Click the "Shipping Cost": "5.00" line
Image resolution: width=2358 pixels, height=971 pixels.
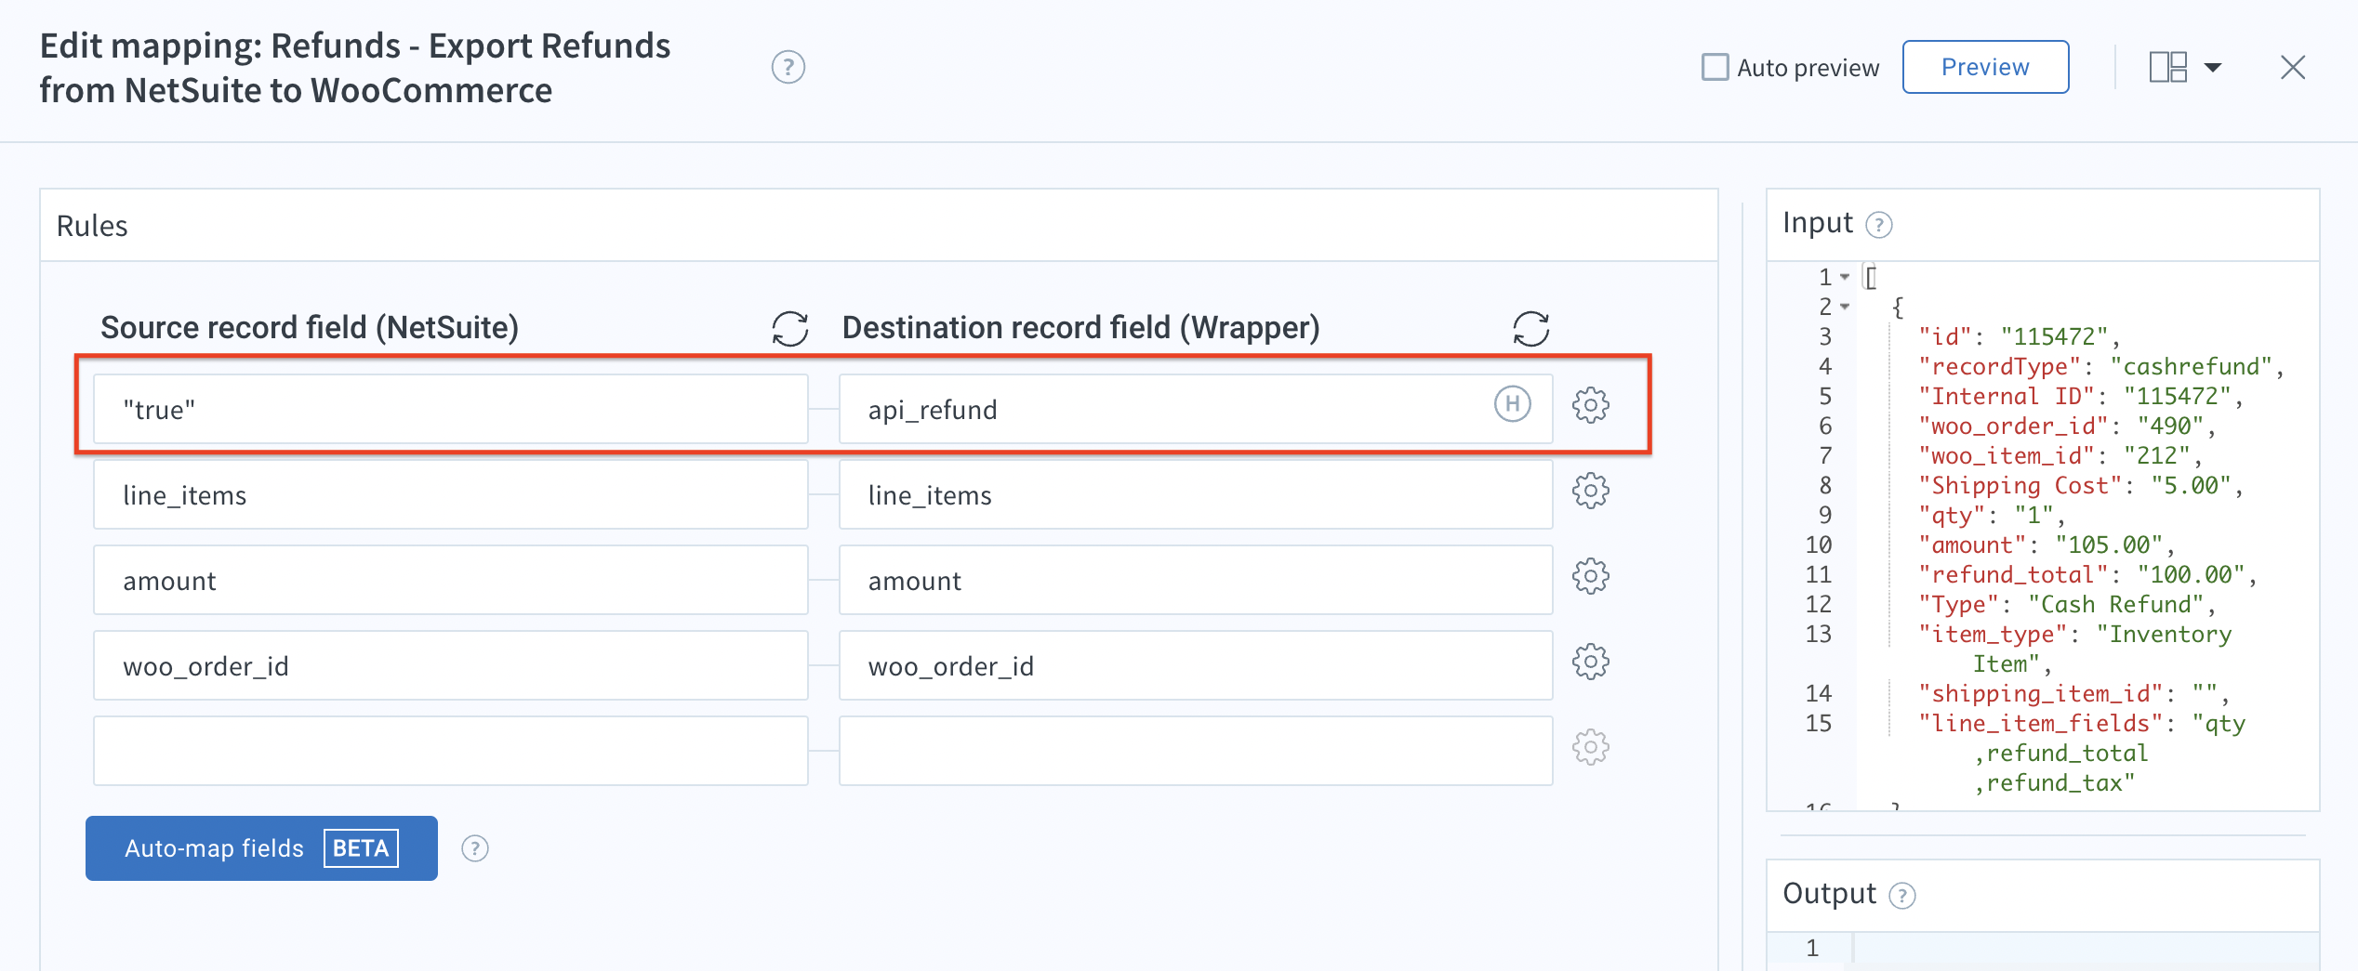(2081, 485)
